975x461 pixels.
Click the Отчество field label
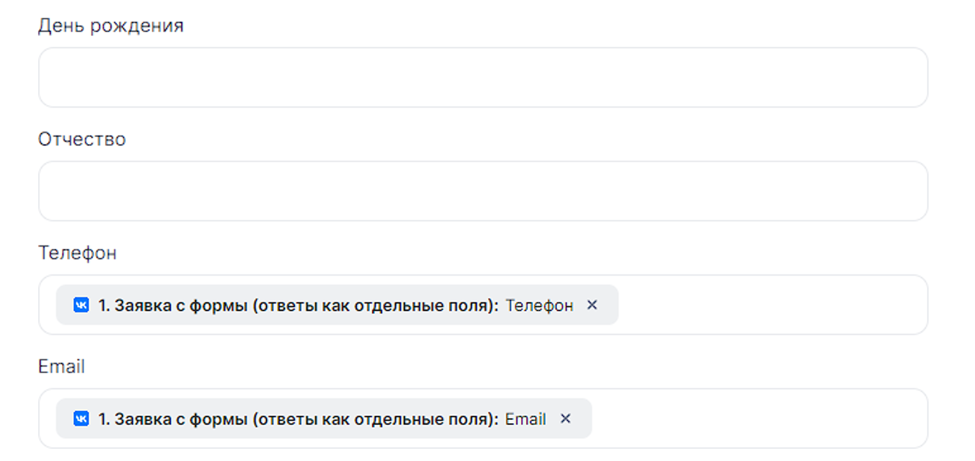[82, 139]
